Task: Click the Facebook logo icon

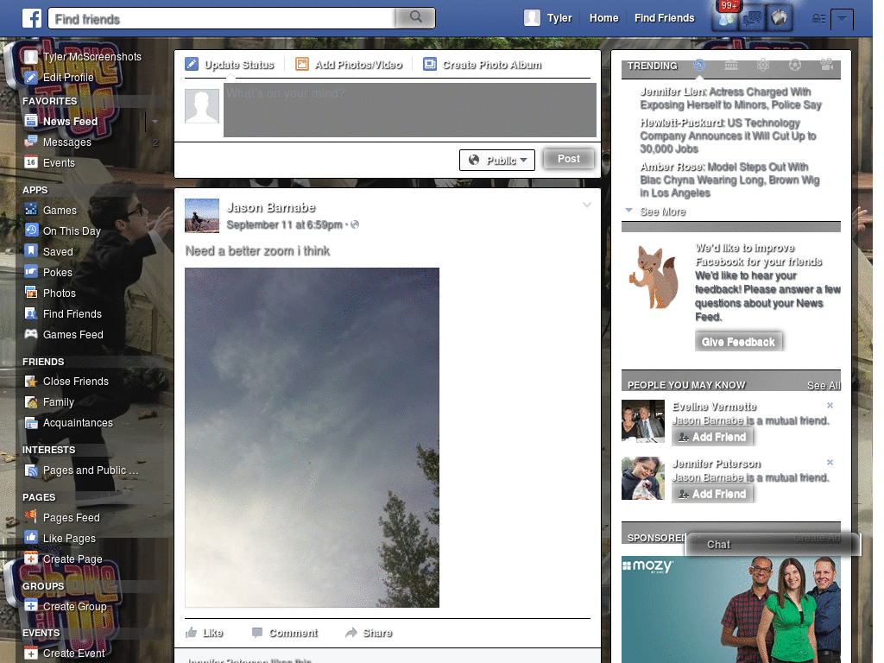Action: click(x=32, y=18)
